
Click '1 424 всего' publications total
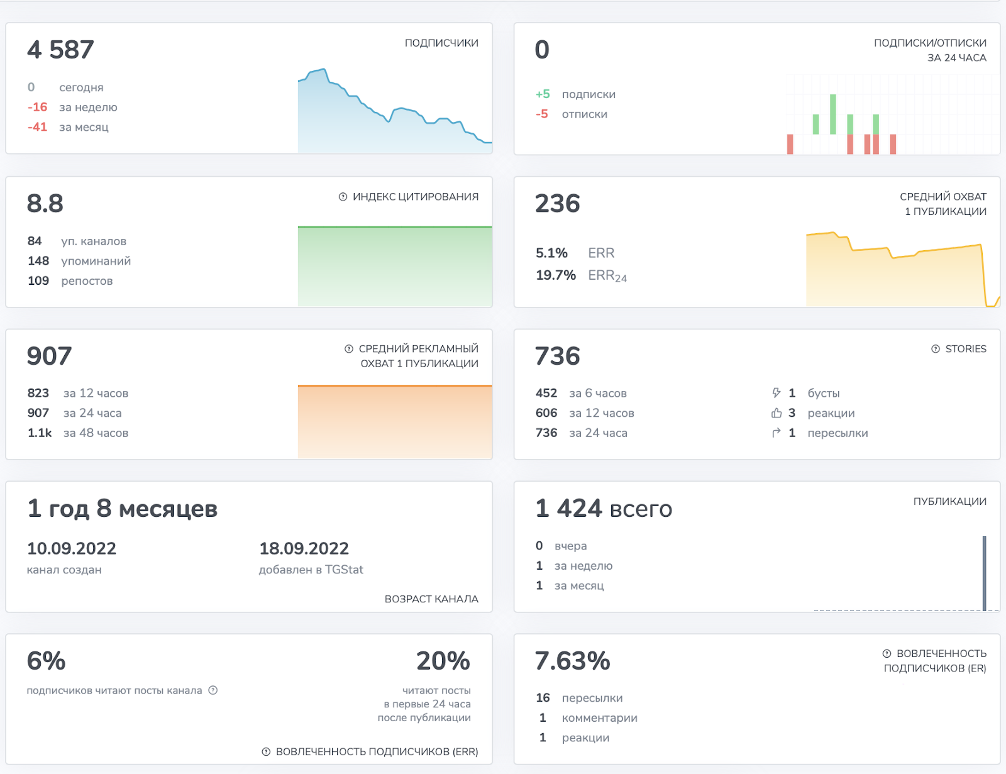pos(604,509)
